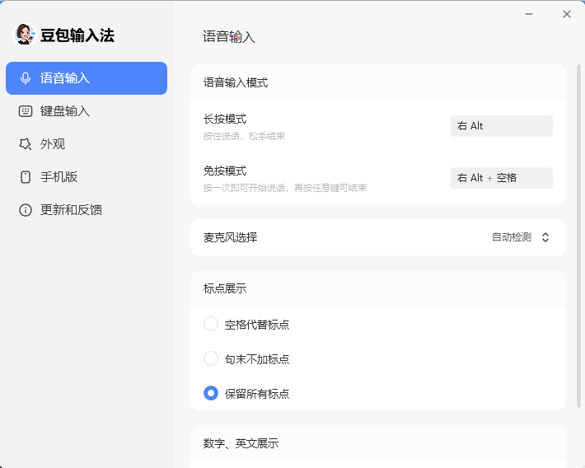The image size is (585, 468).
Task: Click the 长按模式 label
Action: pyautogui.click(x=225, y=119)
